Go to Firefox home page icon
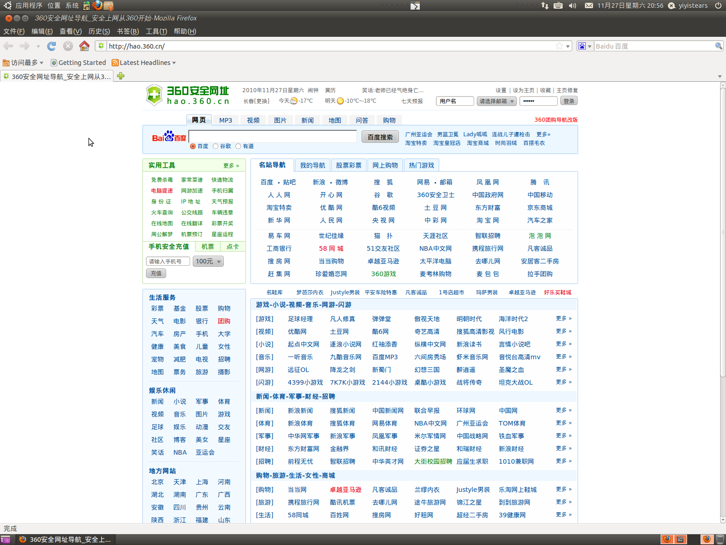 [84, 46]
